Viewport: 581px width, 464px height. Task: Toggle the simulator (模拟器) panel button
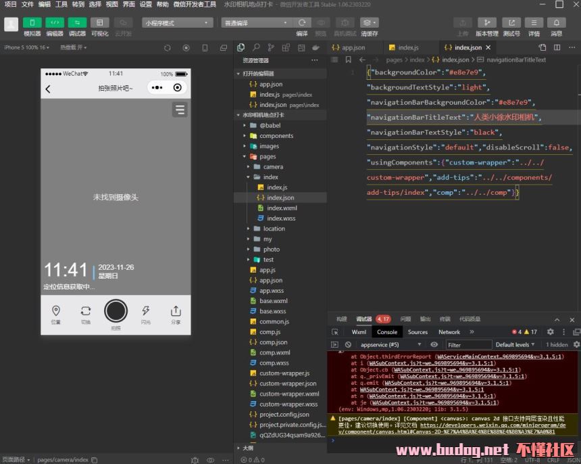(x=32, y=22)
